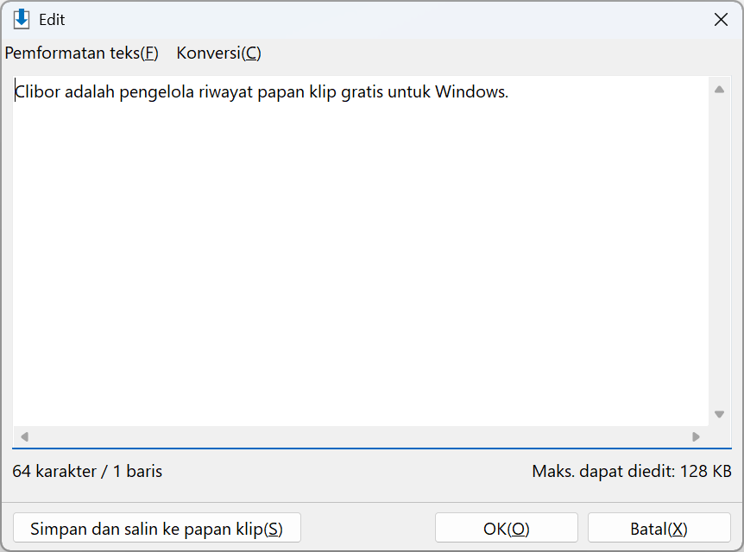Confirm with the OK(O) button
This screenshot has height=552, width=744.
507,528
